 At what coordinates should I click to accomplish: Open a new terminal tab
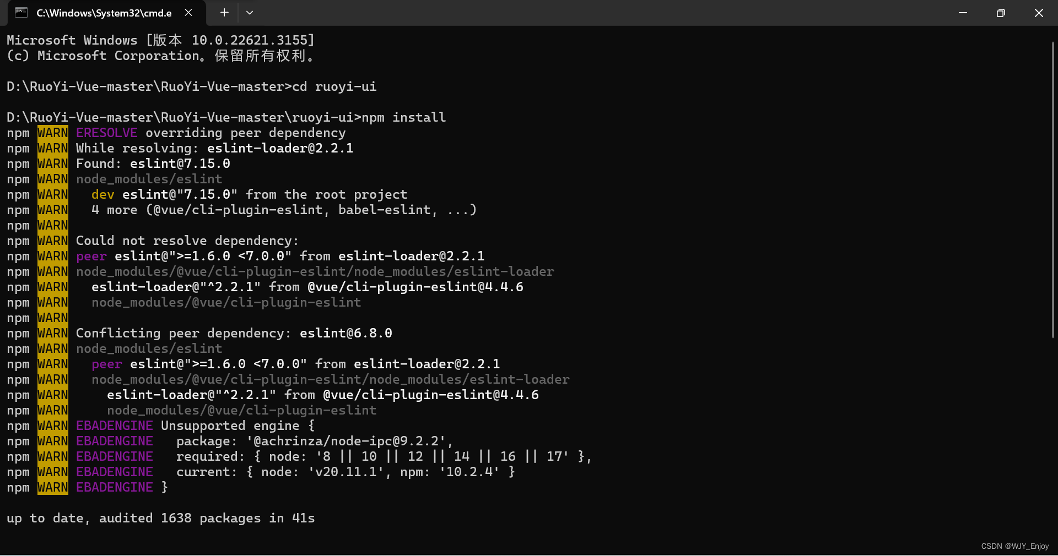[x=224, y=13]
